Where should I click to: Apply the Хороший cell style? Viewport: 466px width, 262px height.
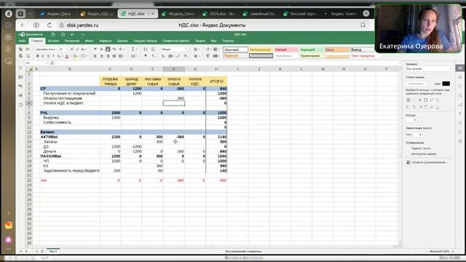point(311,49)
